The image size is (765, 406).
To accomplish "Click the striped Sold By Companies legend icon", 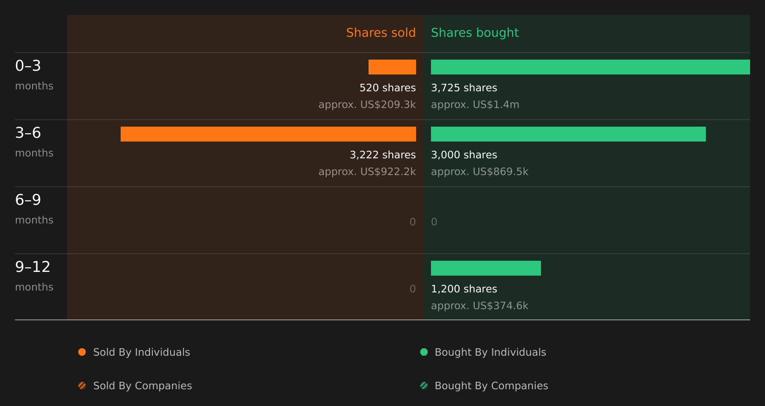I will point(82,386).
